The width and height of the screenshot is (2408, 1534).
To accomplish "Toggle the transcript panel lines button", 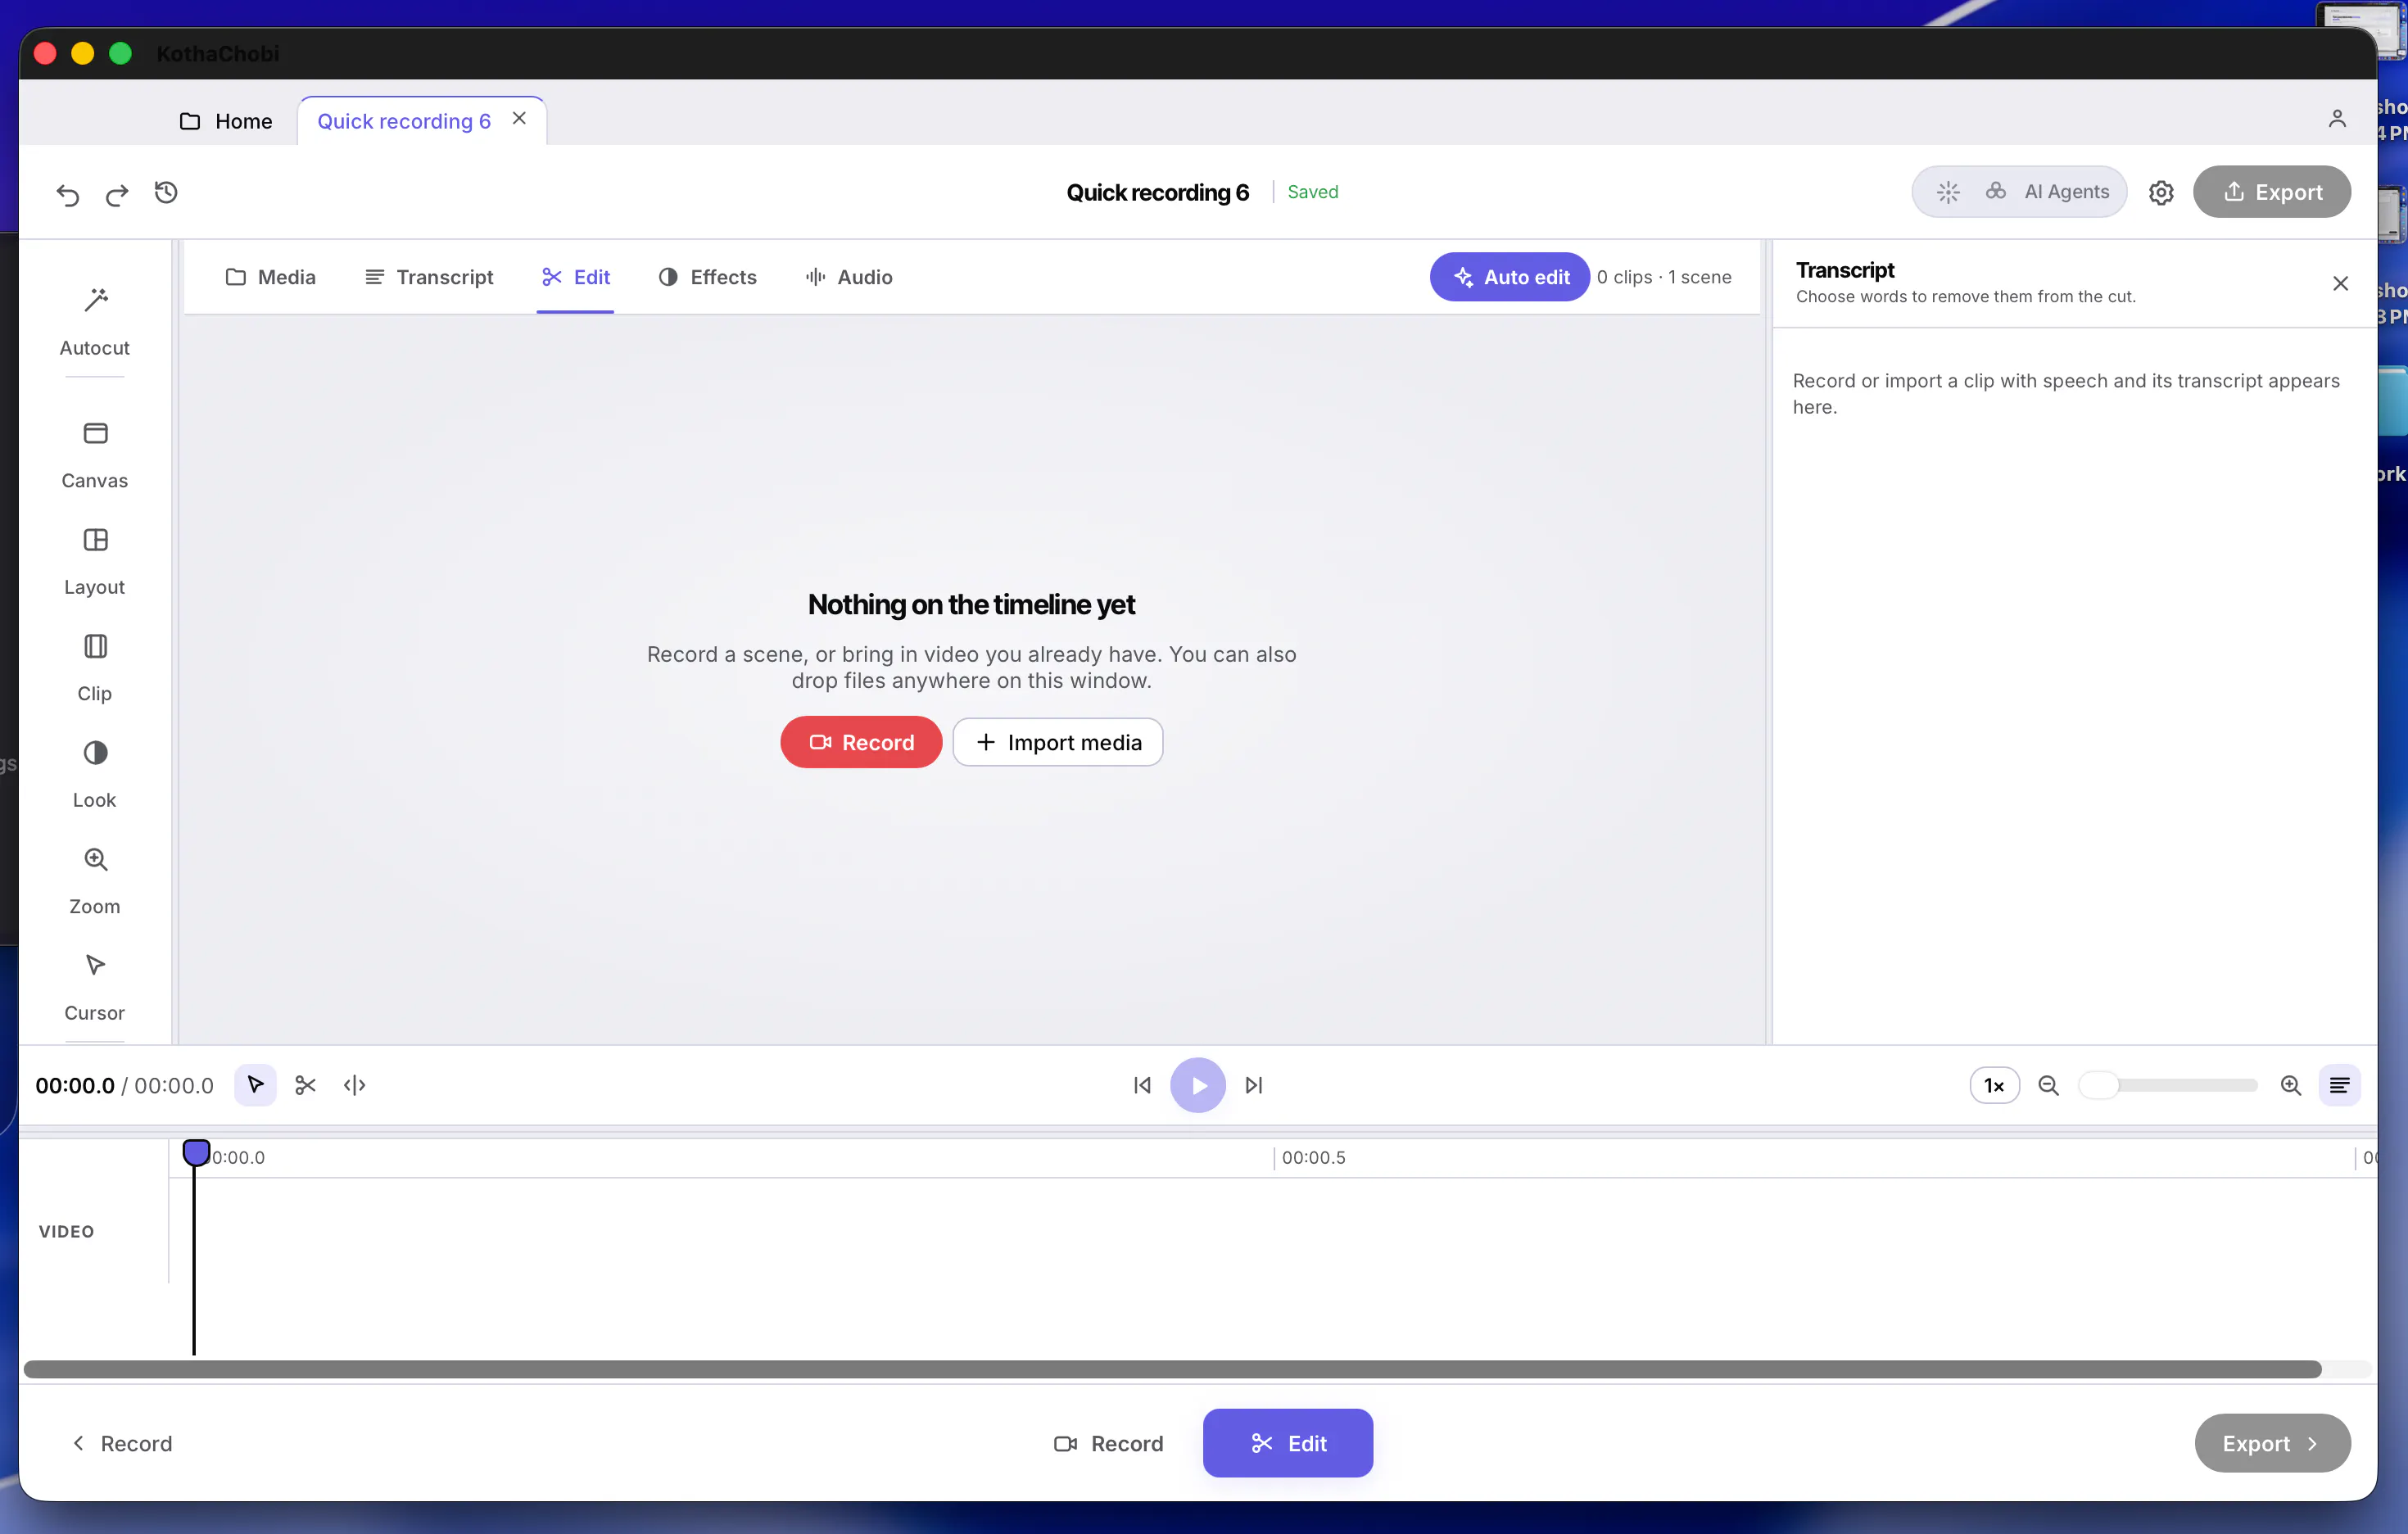I will (2340, 1085).
